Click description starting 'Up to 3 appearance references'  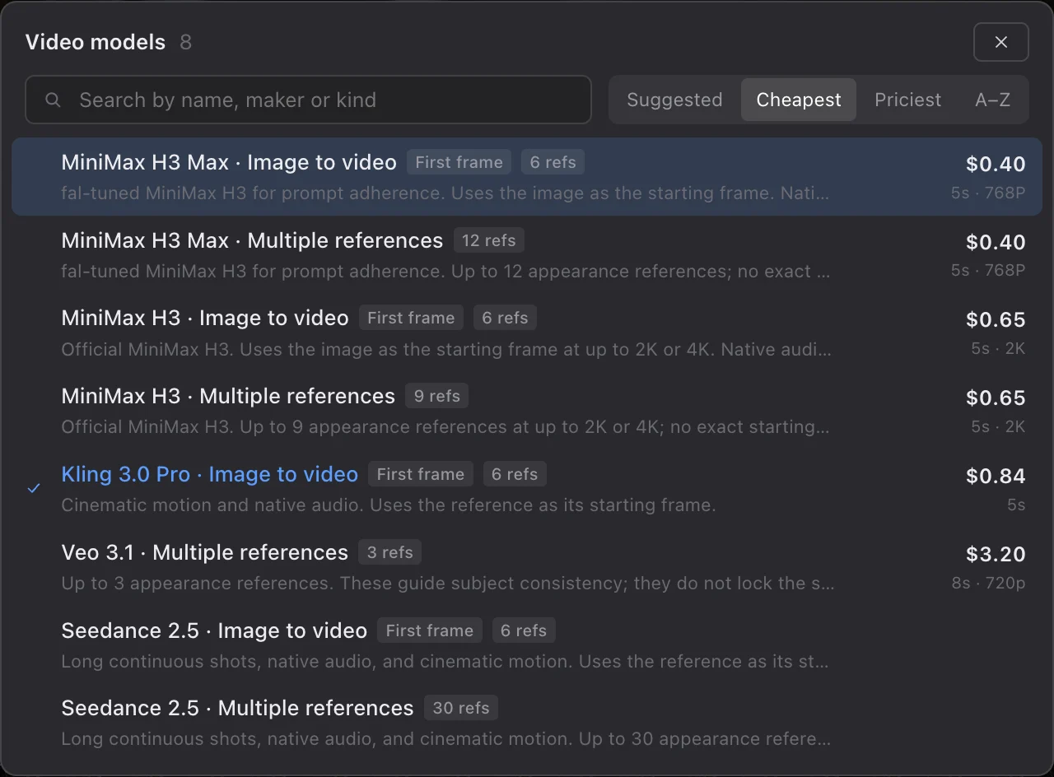[448, 583]
